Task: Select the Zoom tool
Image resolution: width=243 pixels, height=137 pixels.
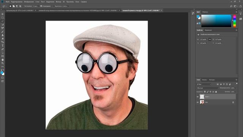Action: pyautogui.click(x=3, y=63)
